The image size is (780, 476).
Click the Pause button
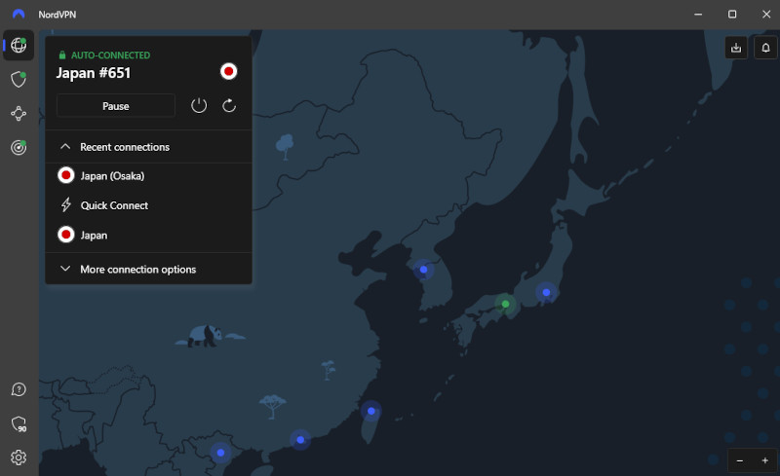[116, 106]
